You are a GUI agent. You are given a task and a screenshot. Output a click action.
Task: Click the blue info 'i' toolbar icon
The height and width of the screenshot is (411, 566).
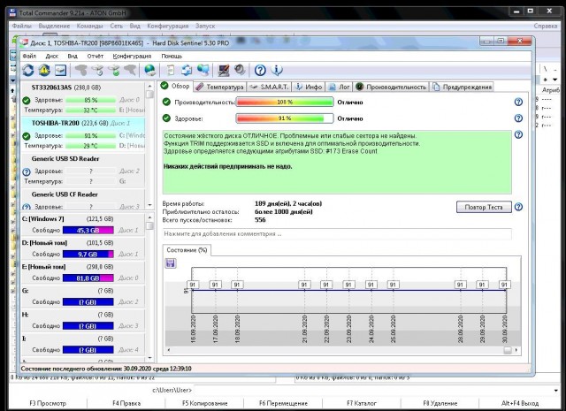coord(277,70)
